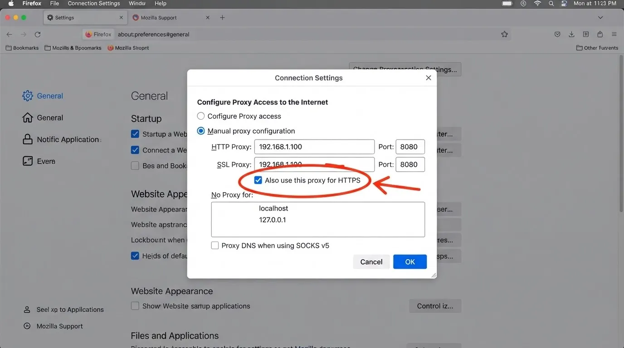Click the General gear icon in sidebar

pyautogui.click(x=28, y=96)
